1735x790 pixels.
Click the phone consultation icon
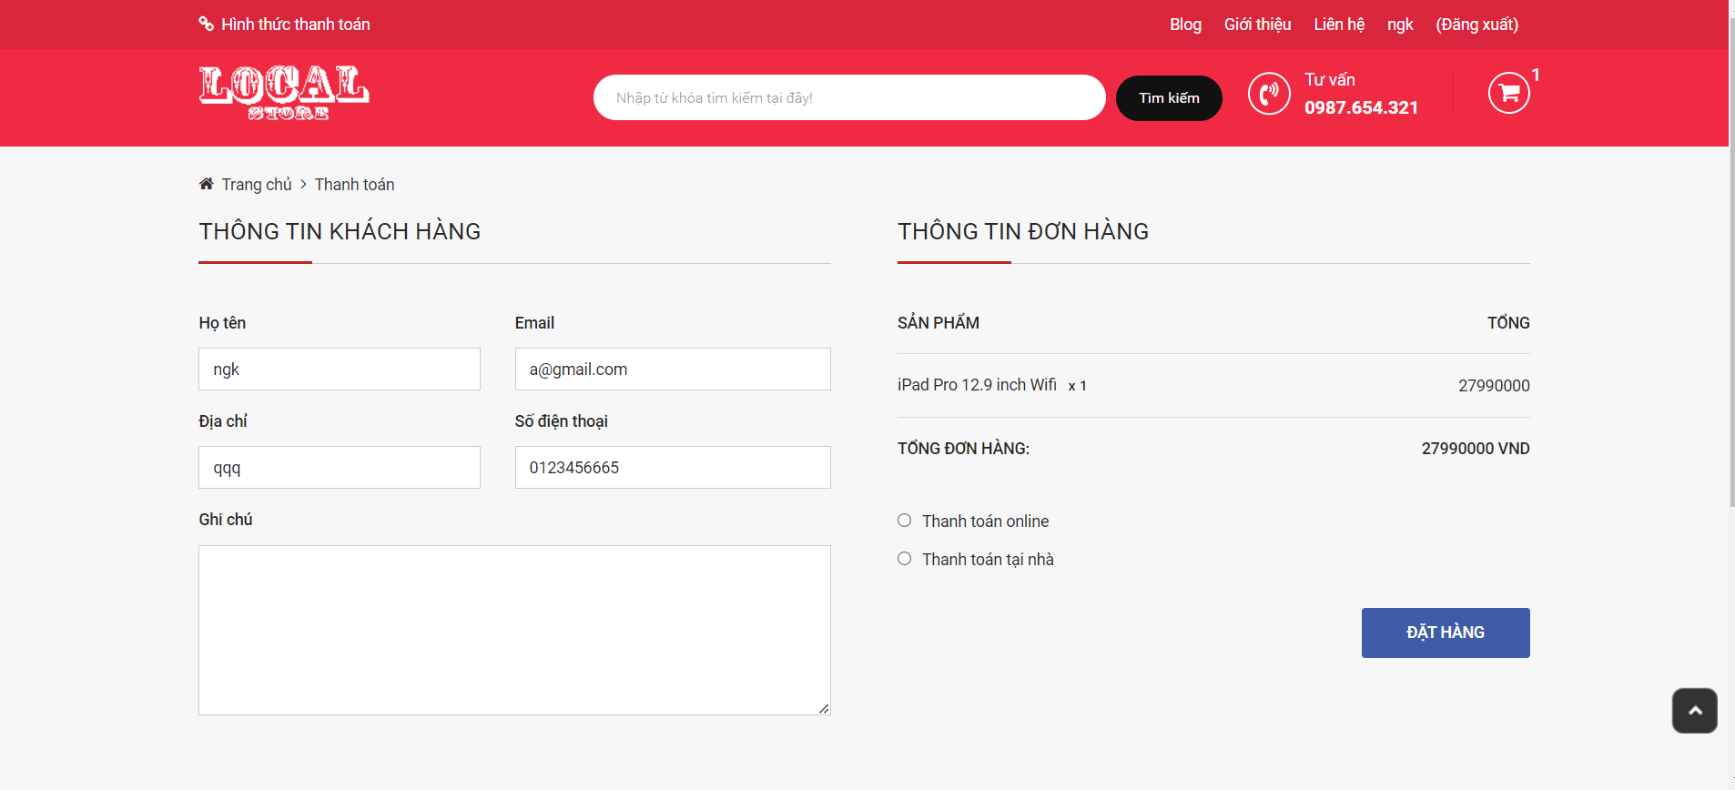(x=1269, y=93)
